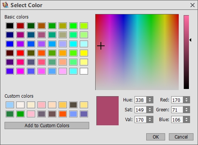Select the black basic color swatch
Screen dimensions: 198x145
pos(10,26)
